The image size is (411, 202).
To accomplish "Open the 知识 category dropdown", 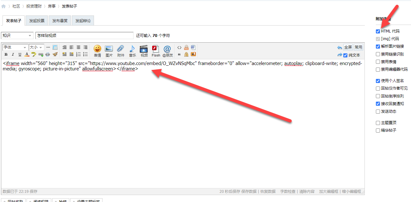I will coord(17,36).
